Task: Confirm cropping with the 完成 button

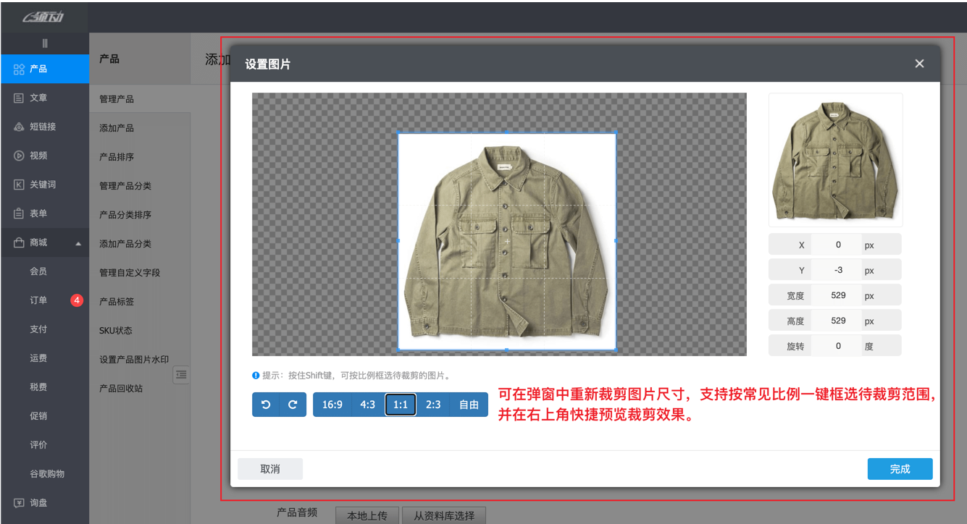Action: (900, 469)
